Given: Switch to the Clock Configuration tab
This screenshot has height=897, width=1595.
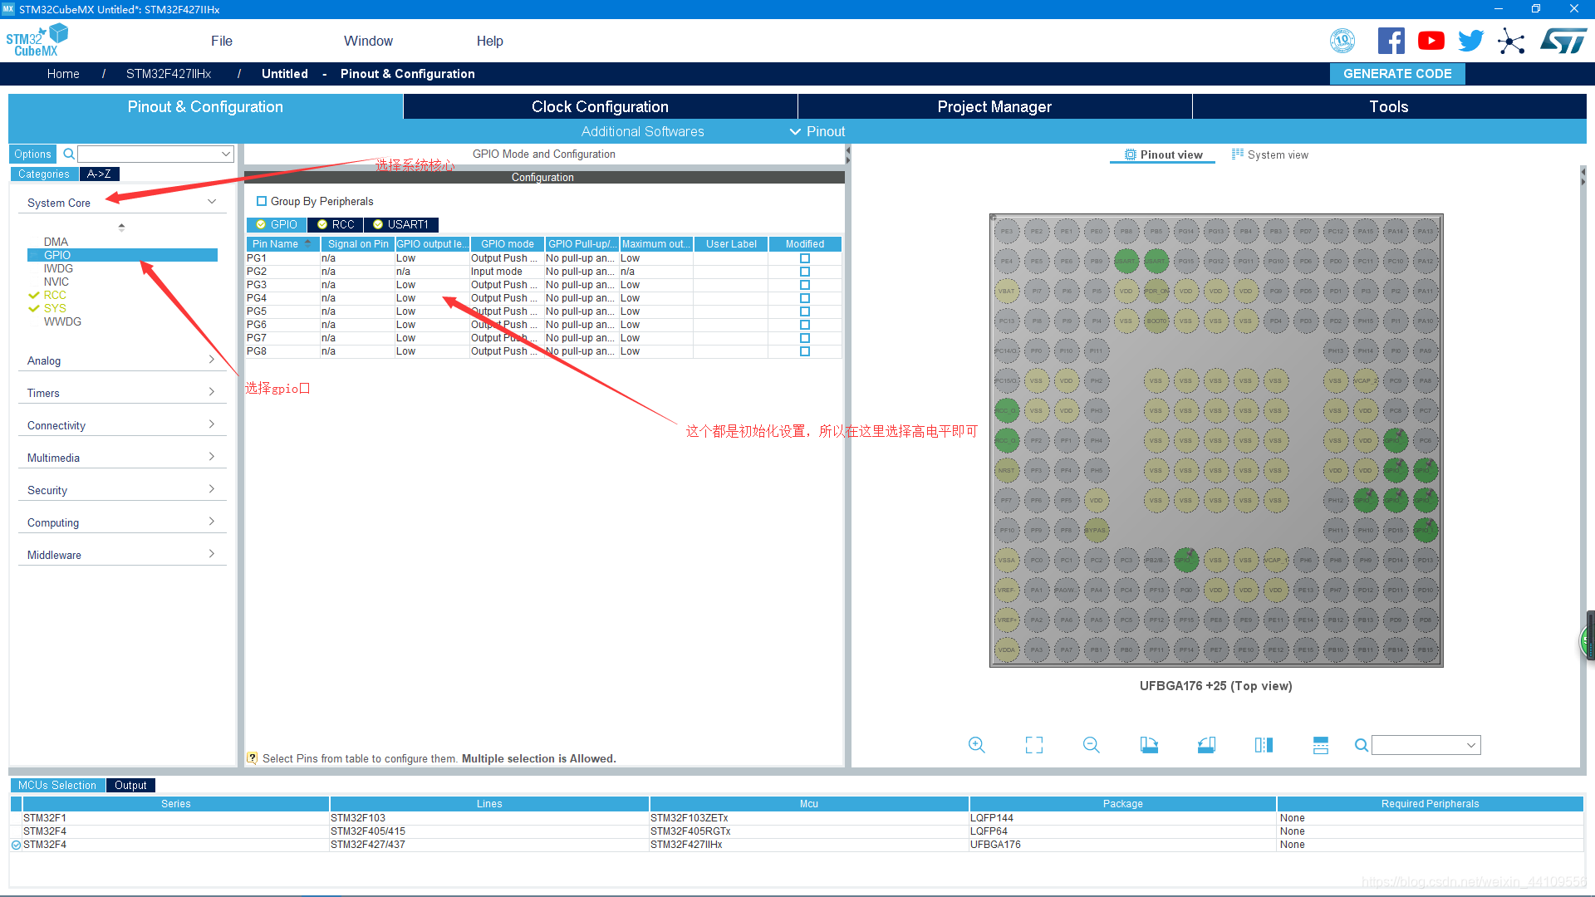Looking at the screenshot, I should pos(600,106).
